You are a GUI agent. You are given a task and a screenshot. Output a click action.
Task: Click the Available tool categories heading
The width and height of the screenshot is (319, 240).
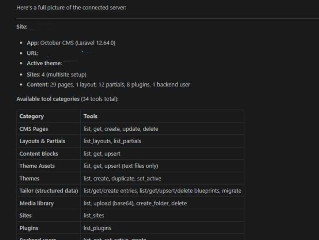coord(67,99)
